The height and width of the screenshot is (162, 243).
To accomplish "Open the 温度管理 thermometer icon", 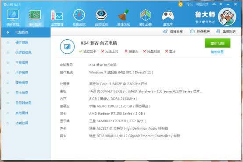I will tap(57, 17).
